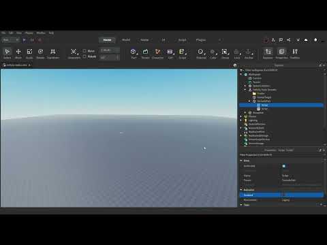
Task: Switch to the Model tab
Action: point(126,40)
